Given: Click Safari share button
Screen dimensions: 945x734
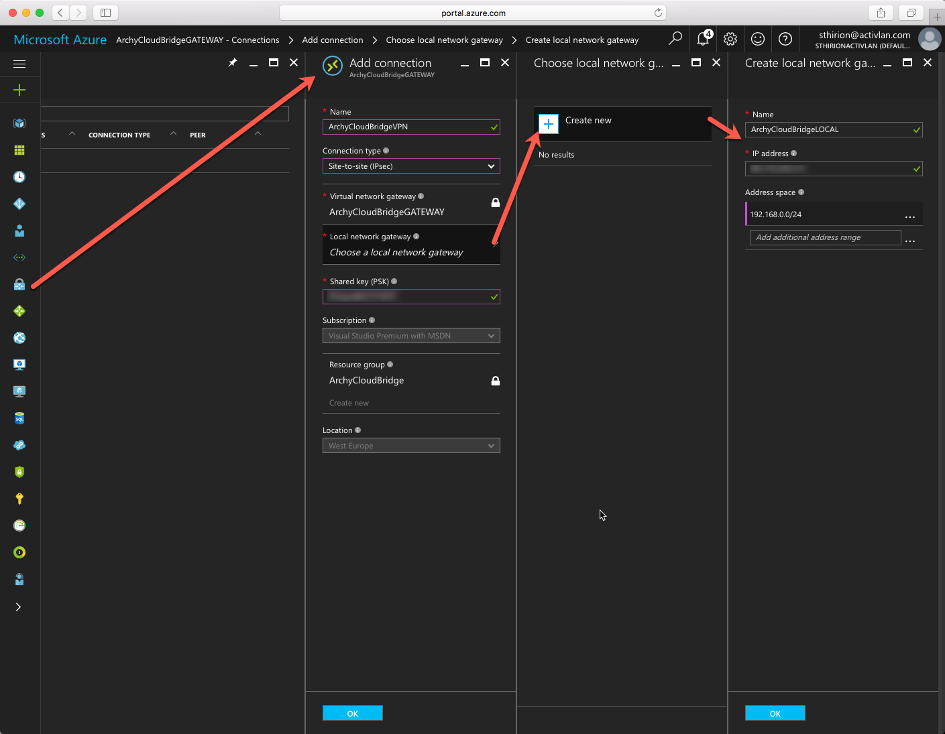Looking at the screenshot, I should pos(881,13).
